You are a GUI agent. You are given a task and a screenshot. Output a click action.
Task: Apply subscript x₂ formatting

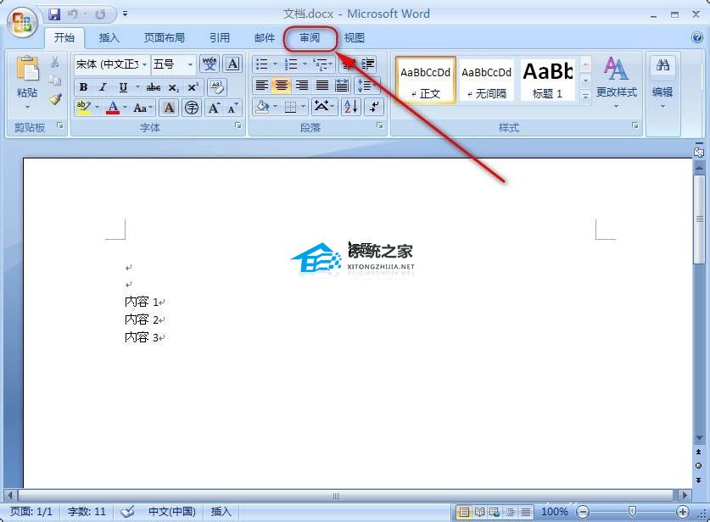[173, 87]
